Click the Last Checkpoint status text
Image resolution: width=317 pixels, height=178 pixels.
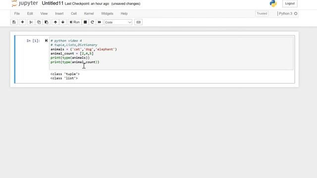pos(87,4)
